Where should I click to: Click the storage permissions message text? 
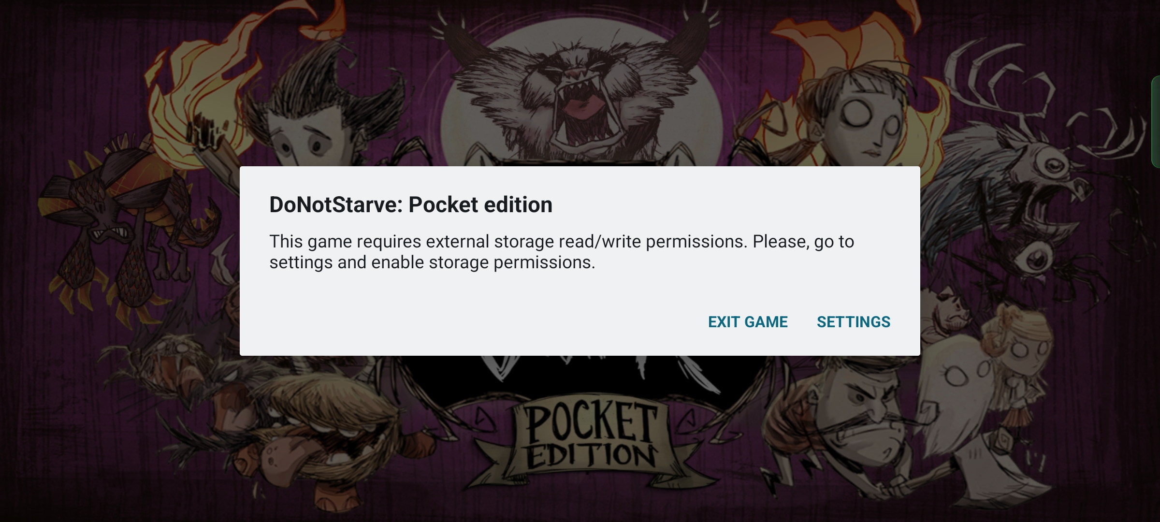click(x=561, y=252)
